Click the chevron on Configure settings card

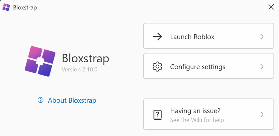[262, 67]
